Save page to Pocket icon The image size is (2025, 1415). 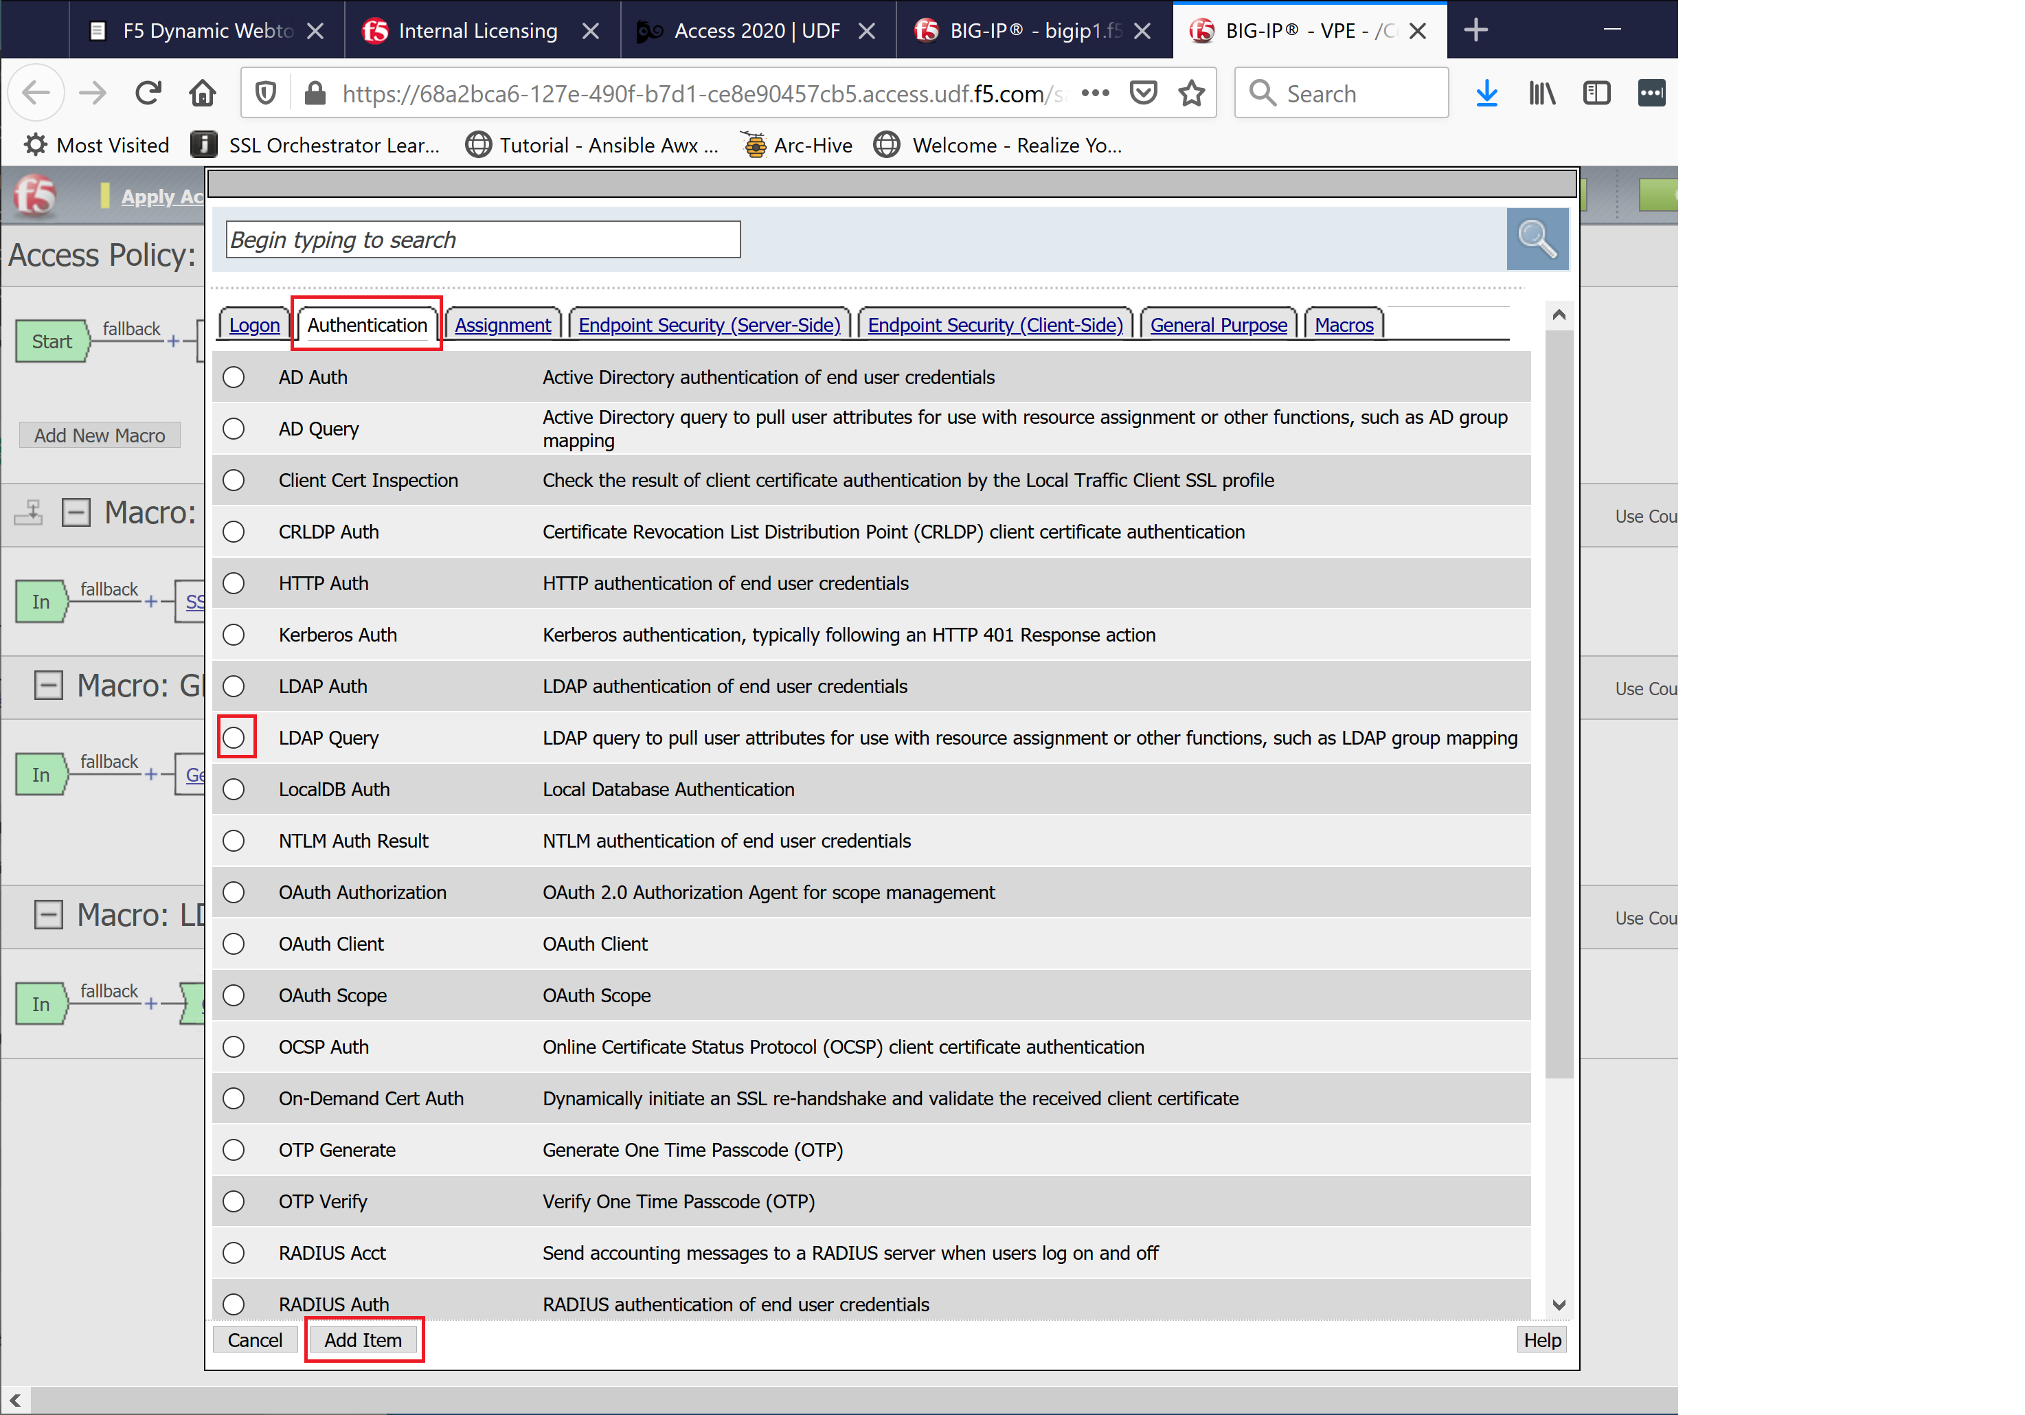(x=1143, y=93)
